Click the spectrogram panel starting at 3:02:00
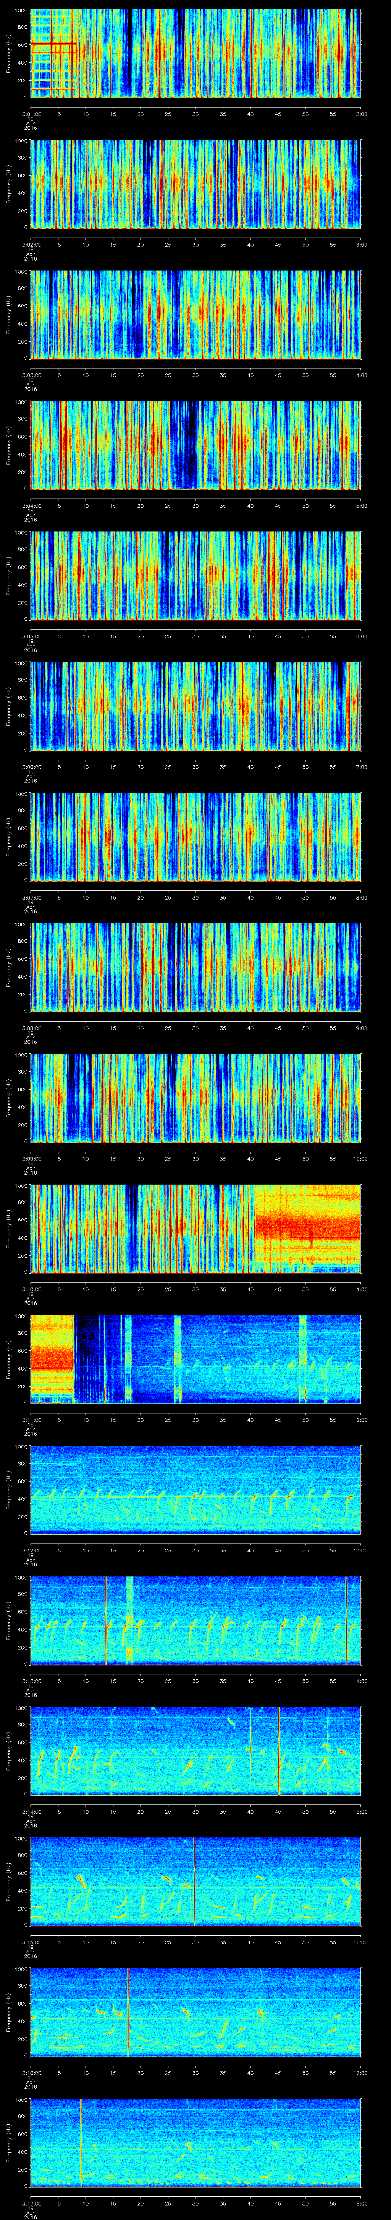The width and height of the screenshot is (391, 2220). coord(196,184)
